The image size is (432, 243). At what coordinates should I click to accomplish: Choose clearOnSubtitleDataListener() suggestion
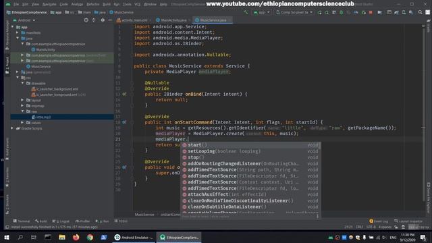point(250,207)
